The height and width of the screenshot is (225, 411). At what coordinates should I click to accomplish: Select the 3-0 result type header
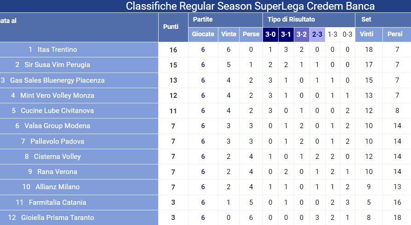coord(270,34)
